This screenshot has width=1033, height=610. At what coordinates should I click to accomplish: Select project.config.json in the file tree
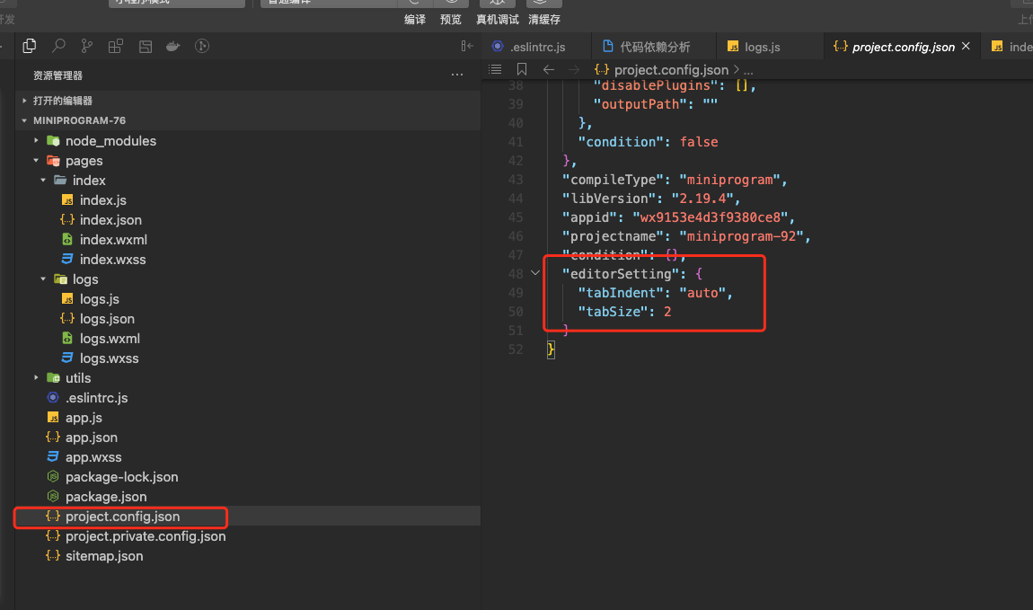(x=248, y=517)
